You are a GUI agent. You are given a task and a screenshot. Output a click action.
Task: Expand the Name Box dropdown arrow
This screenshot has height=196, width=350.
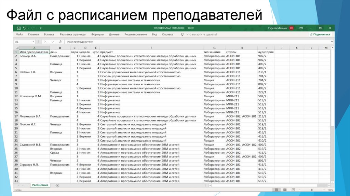33,42
